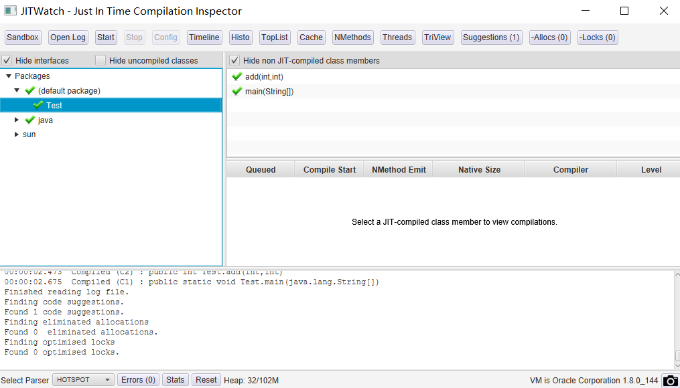Enable the Hide uncompiled classes checkbox
680x388 pixels.
[x=100, y=60]
